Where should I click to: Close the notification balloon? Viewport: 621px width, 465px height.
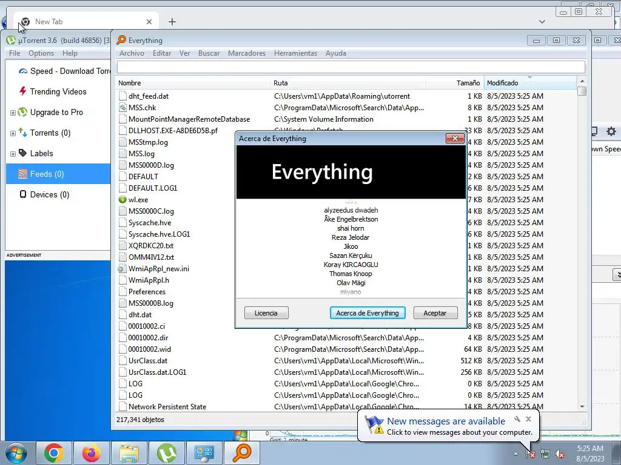[528, 419]
